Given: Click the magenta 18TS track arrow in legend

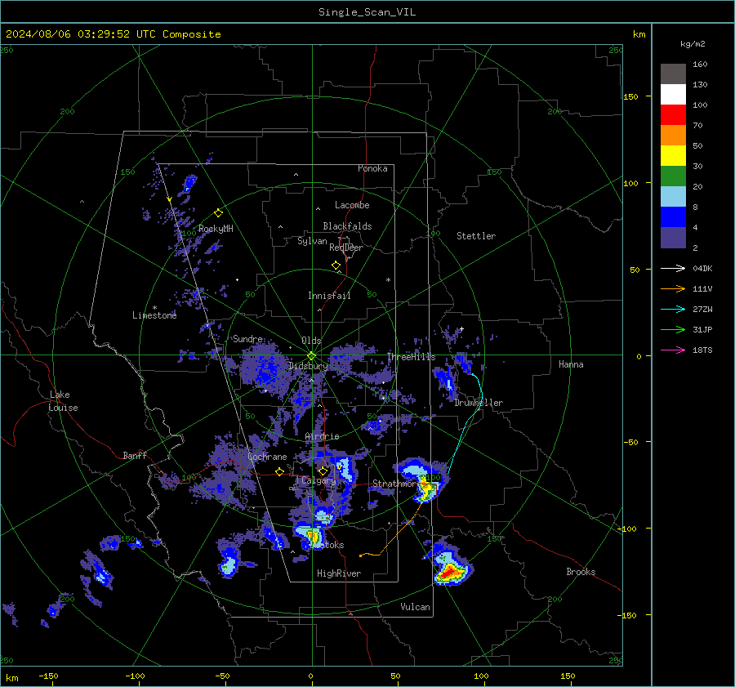Looking at the screenshot, I should 673,350.
